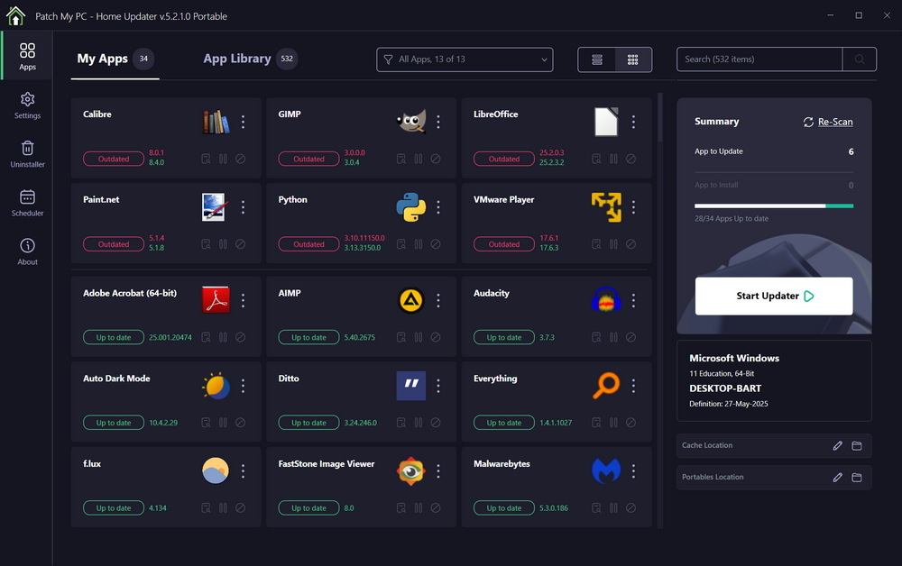Click the Start Updater button
This screenshot has height=566, width=902.
click(x=774, y=296)
